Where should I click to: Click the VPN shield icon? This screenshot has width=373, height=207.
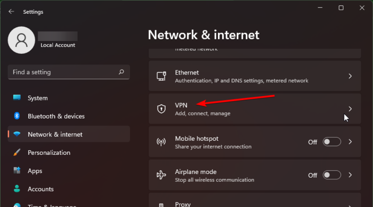(x=161, y=109)
